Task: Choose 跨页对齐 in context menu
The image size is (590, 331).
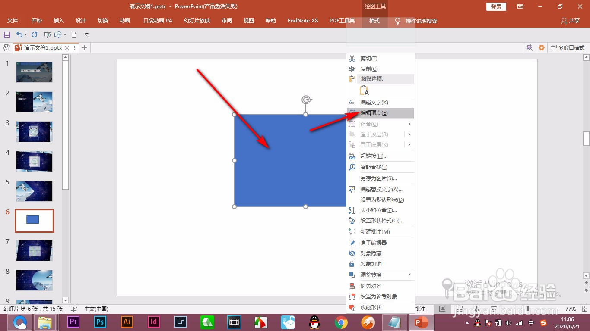Action: (x=381, y=286)
